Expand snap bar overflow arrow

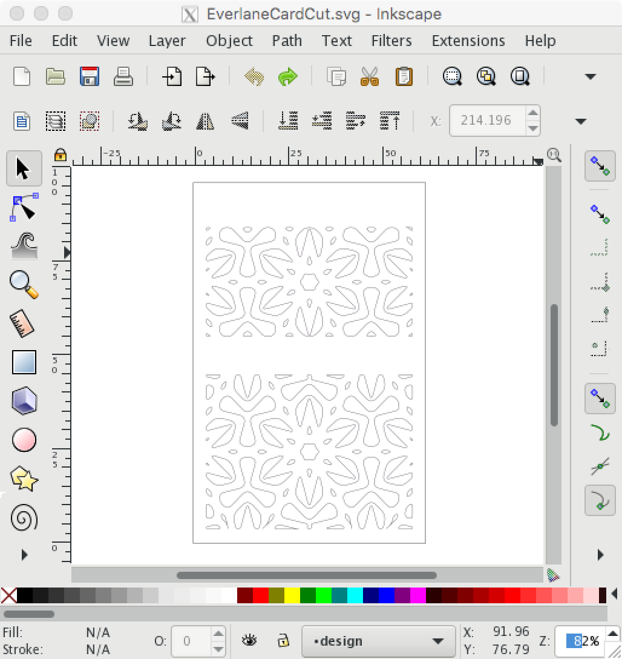(600, 555)
